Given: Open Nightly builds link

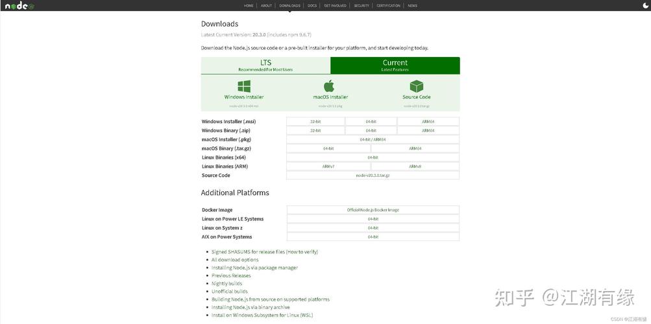Looking at the screenshot, I should click(x=227, y=283).
